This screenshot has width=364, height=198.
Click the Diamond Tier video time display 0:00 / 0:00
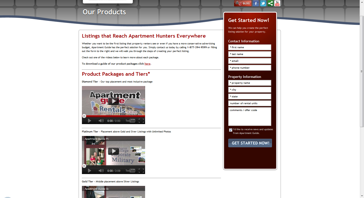114,121
